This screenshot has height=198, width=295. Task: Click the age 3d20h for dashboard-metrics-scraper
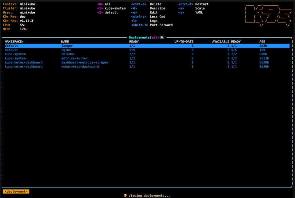(264, 62)
